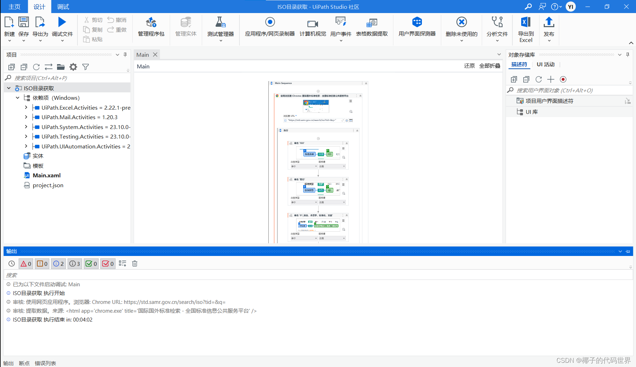Viewport: 636px width, 367px height.
Task: Open dropdown arrow under 调试文件
Action: 62,41
